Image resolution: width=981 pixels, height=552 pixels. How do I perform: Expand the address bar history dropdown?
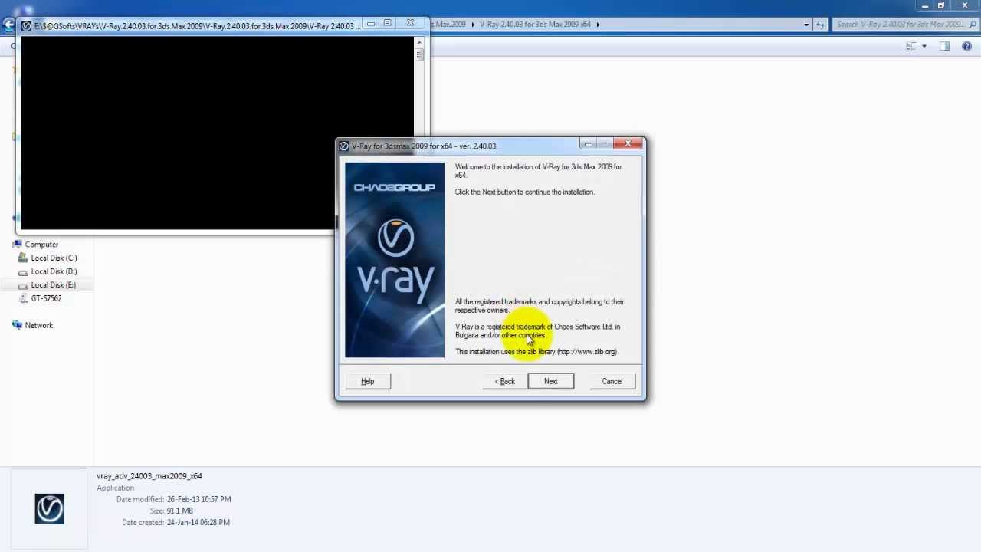tap(806, 25)
